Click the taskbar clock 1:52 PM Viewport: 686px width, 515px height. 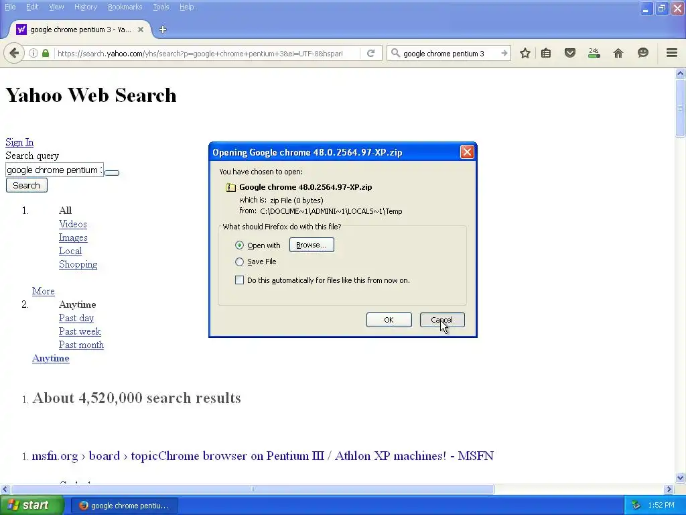point(661,506)
